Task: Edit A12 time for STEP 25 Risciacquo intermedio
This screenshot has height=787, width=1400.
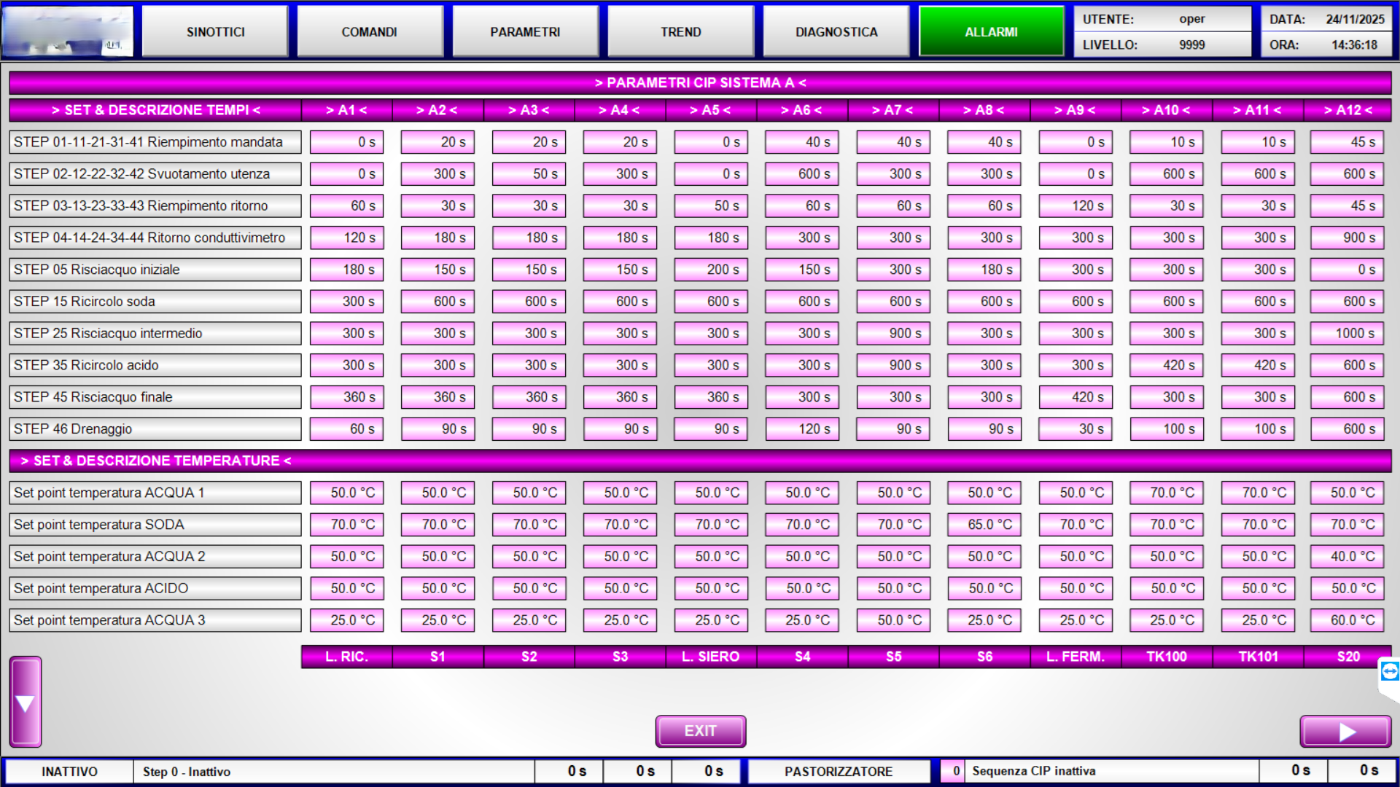Action: pyautogui.click(x=1347, y=333)
